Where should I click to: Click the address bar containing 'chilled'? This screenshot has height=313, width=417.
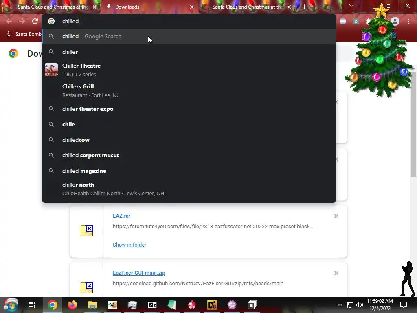pyautogui.click(x=189, y=21)
